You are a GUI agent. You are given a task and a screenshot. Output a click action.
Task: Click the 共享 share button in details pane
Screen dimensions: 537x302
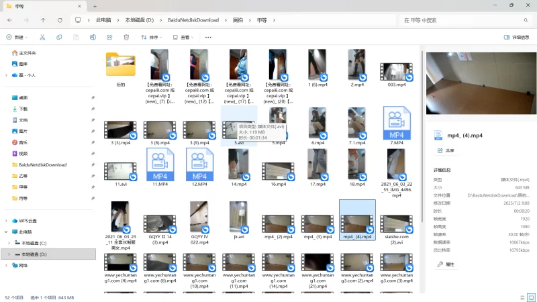(446, 151)
